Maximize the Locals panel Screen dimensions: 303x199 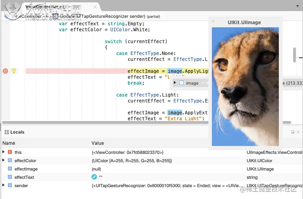click(x=293, y=132)
